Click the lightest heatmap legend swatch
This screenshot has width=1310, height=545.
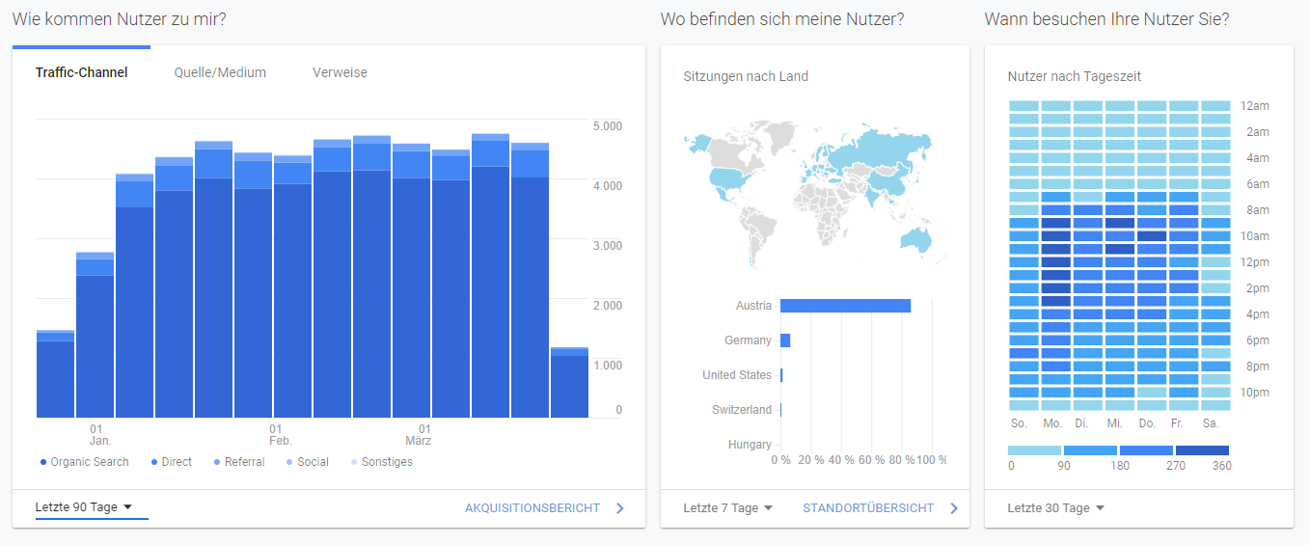[1034, 450]
